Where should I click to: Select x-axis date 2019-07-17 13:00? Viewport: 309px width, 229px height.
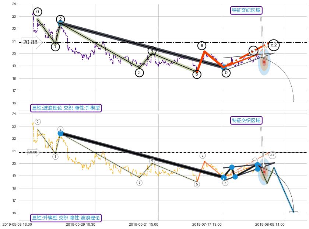pyautogui.click(x=207, y=224)
